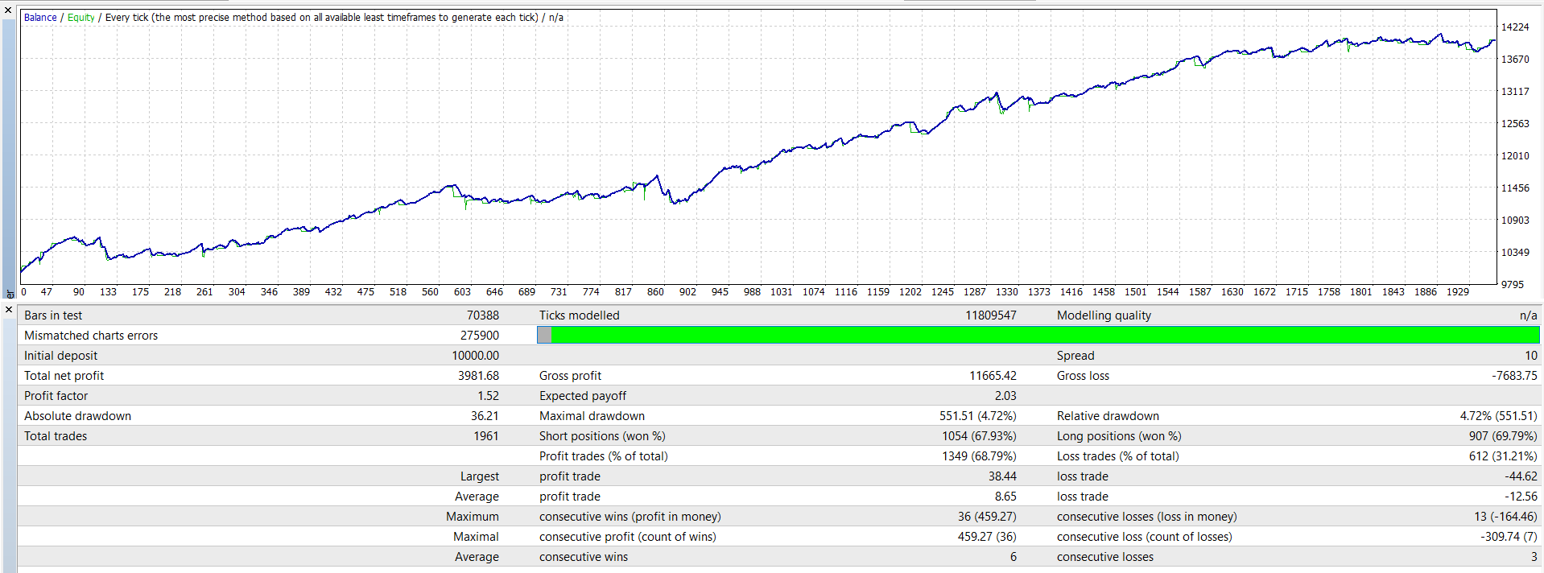The height and width of the screenshot is (573, 1544).
Task: Click trade number 1929 on horizontal axis
Action: [x=1457, y=291]
